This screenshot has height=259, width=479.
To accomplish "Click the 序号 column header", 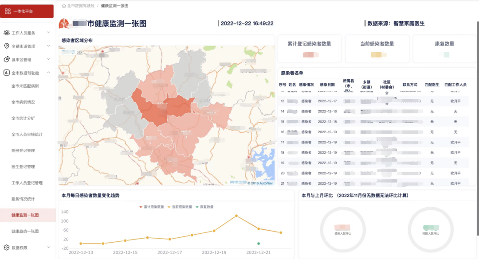I will click(x=282, y=85).
